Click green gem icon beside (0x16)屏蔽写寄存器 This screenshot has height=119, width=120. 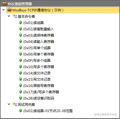tap(20, 86)
